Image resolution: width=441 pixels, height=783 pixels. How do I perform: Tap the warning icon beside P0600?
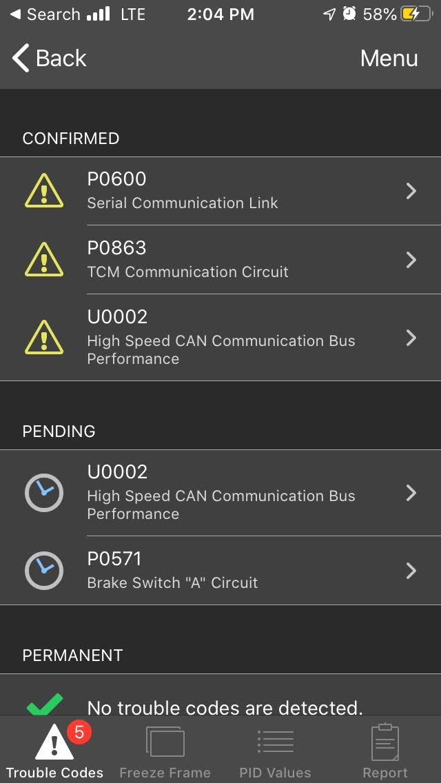pyautogui.click(x=44, y=191)
